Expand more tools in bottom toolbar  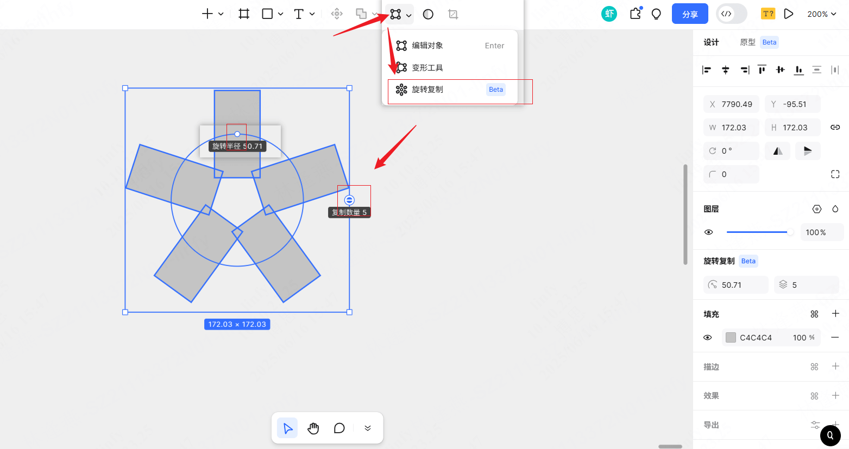pyautogui.click(x=368, y=428)
